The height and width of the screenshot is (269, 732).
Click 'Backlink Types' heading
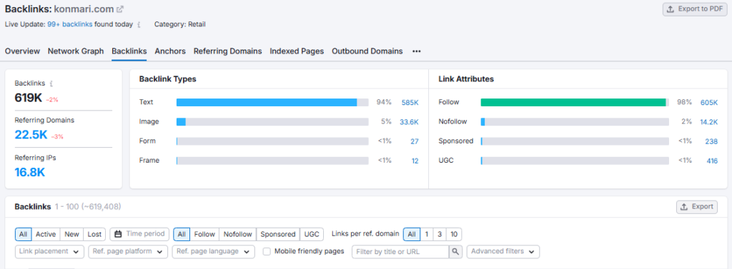(167, 79)
